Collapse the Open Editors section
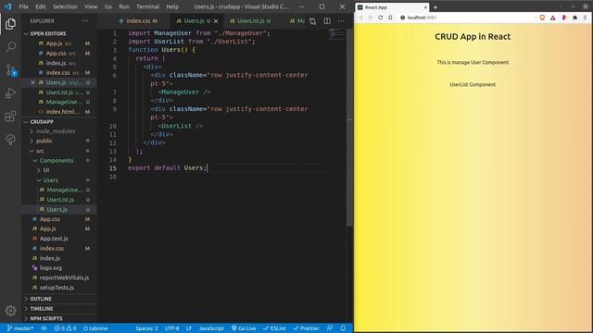593x333 pixels. [26, 33]
